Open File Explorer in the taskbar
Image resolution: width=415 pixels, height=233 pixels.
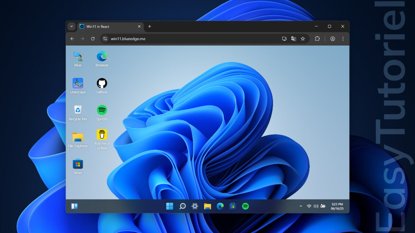[207, 206]
